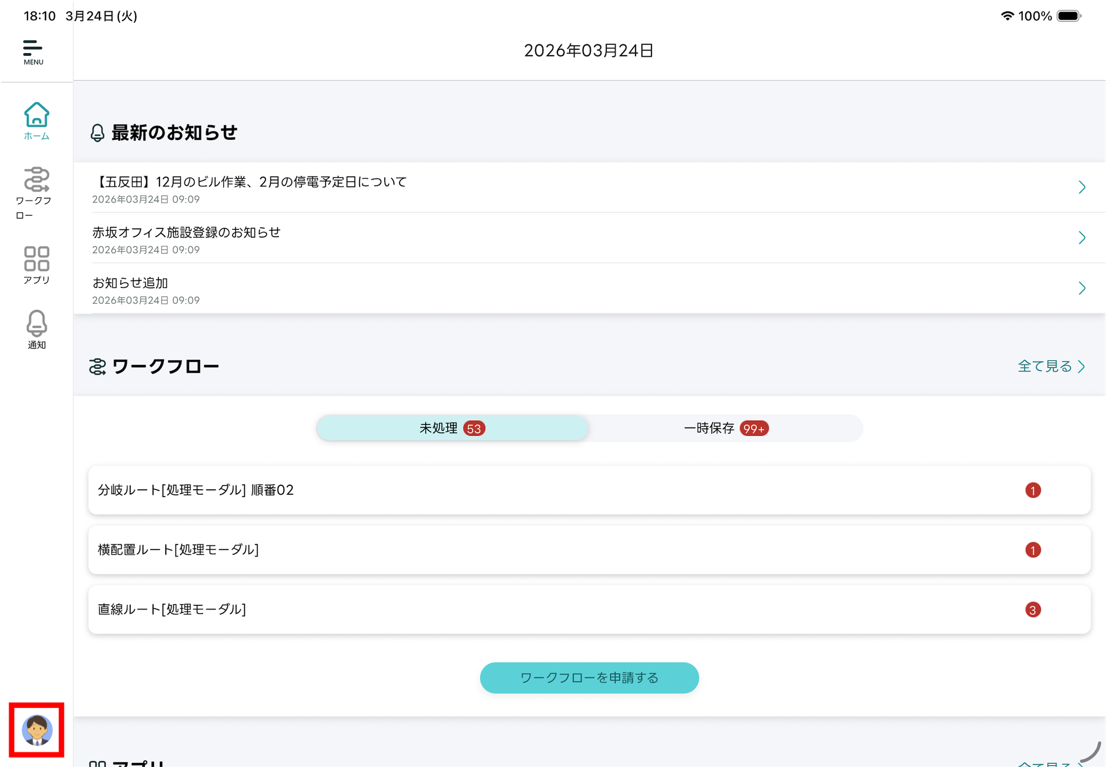Screen dimensions: 1107x767
Task: Expand the お知らせ追加 notice chevron
Action: click(x=1081, y=288)
